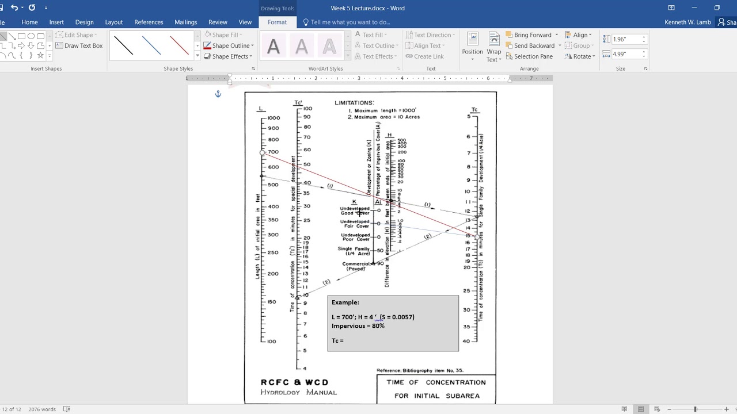Screen dimensions: 737x414
Task: Select the Right Arrow shape
Action: (21, 45)
